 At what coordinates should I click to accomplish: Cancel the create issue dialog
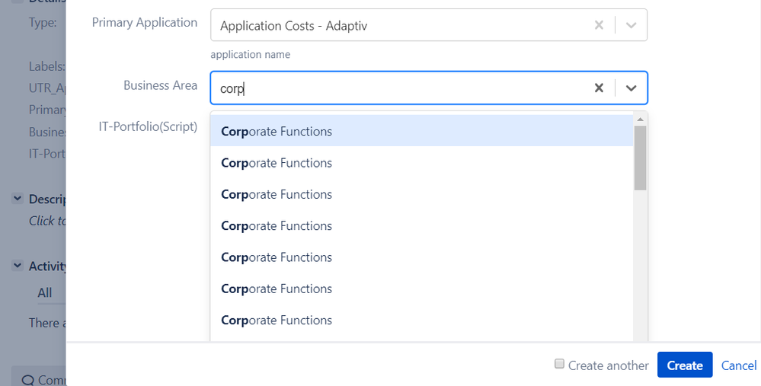click(739, 365)
